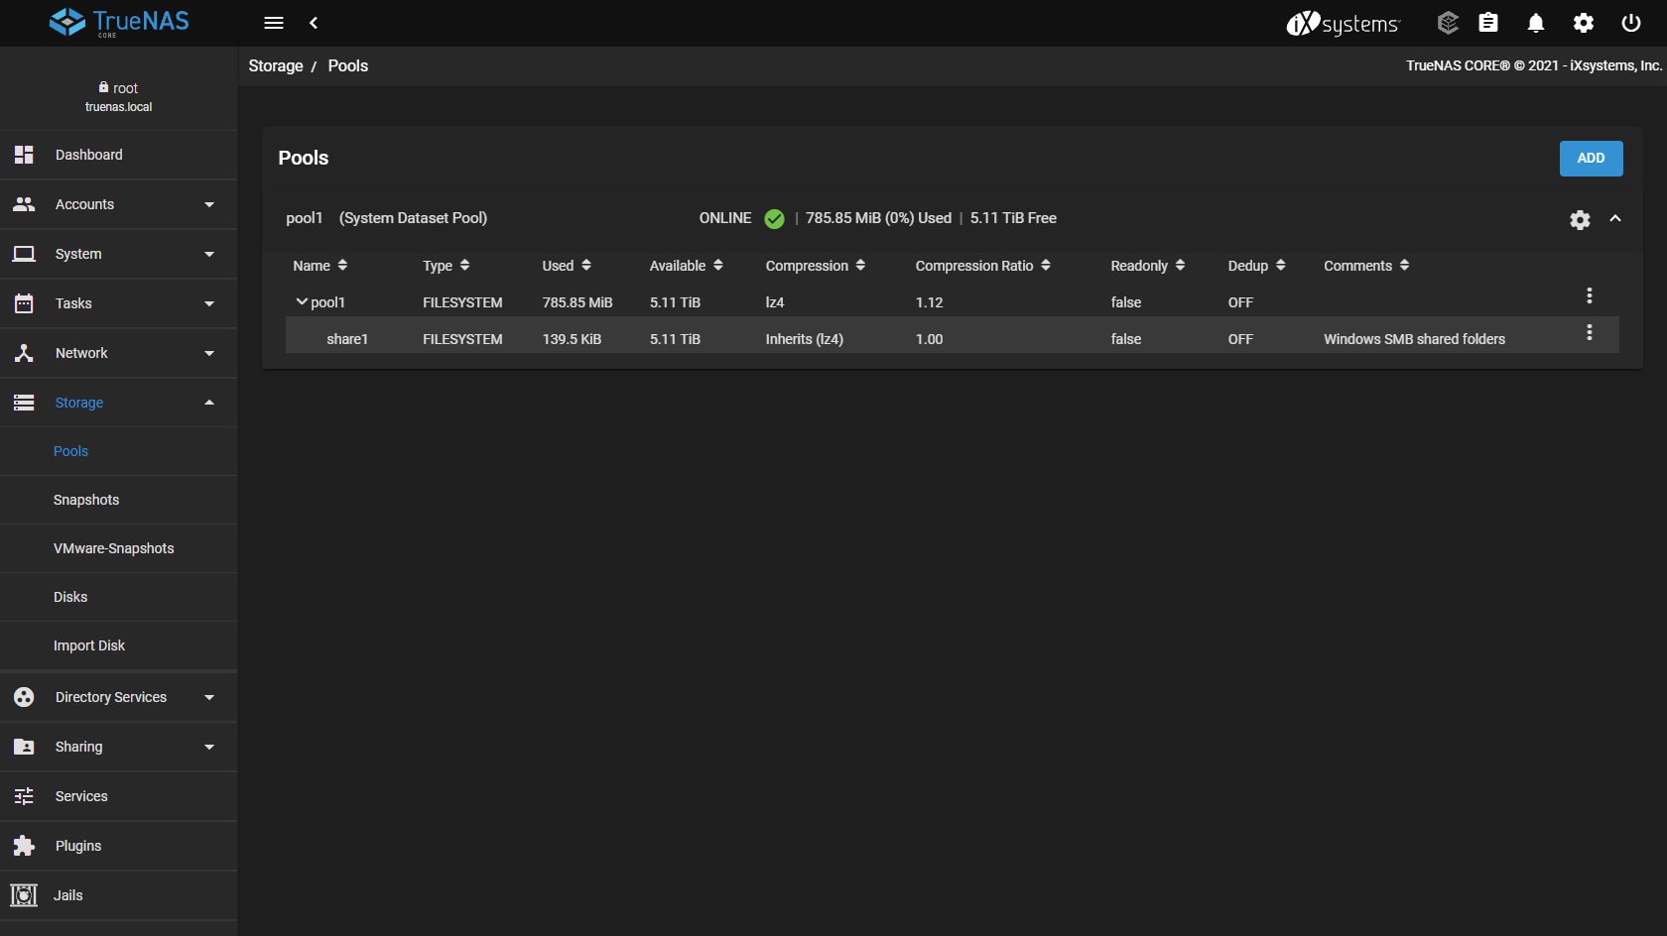
Task: Click the Pools breadcrumb link
Action: (348, 65)
